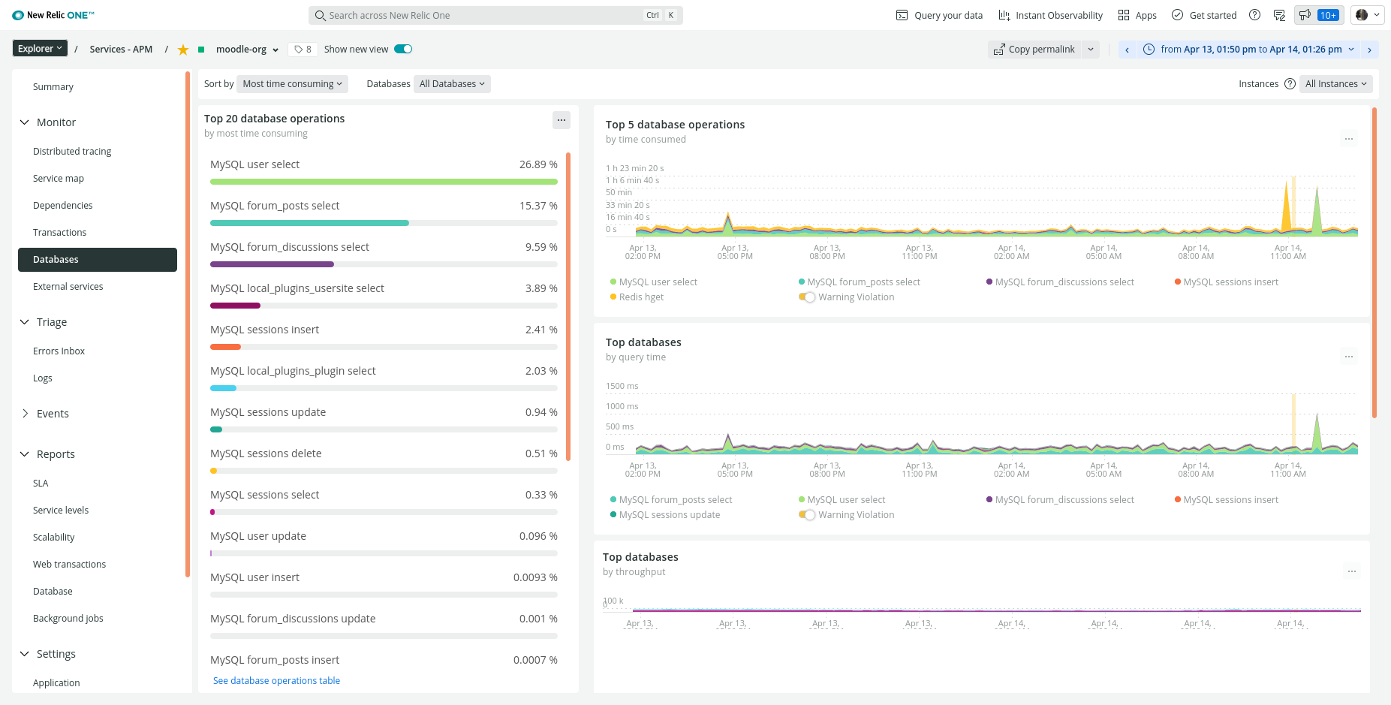1391x705 pixels.
Task: Expand the Copy permalink dropdown arrow
Action: tap(1091, 50)
